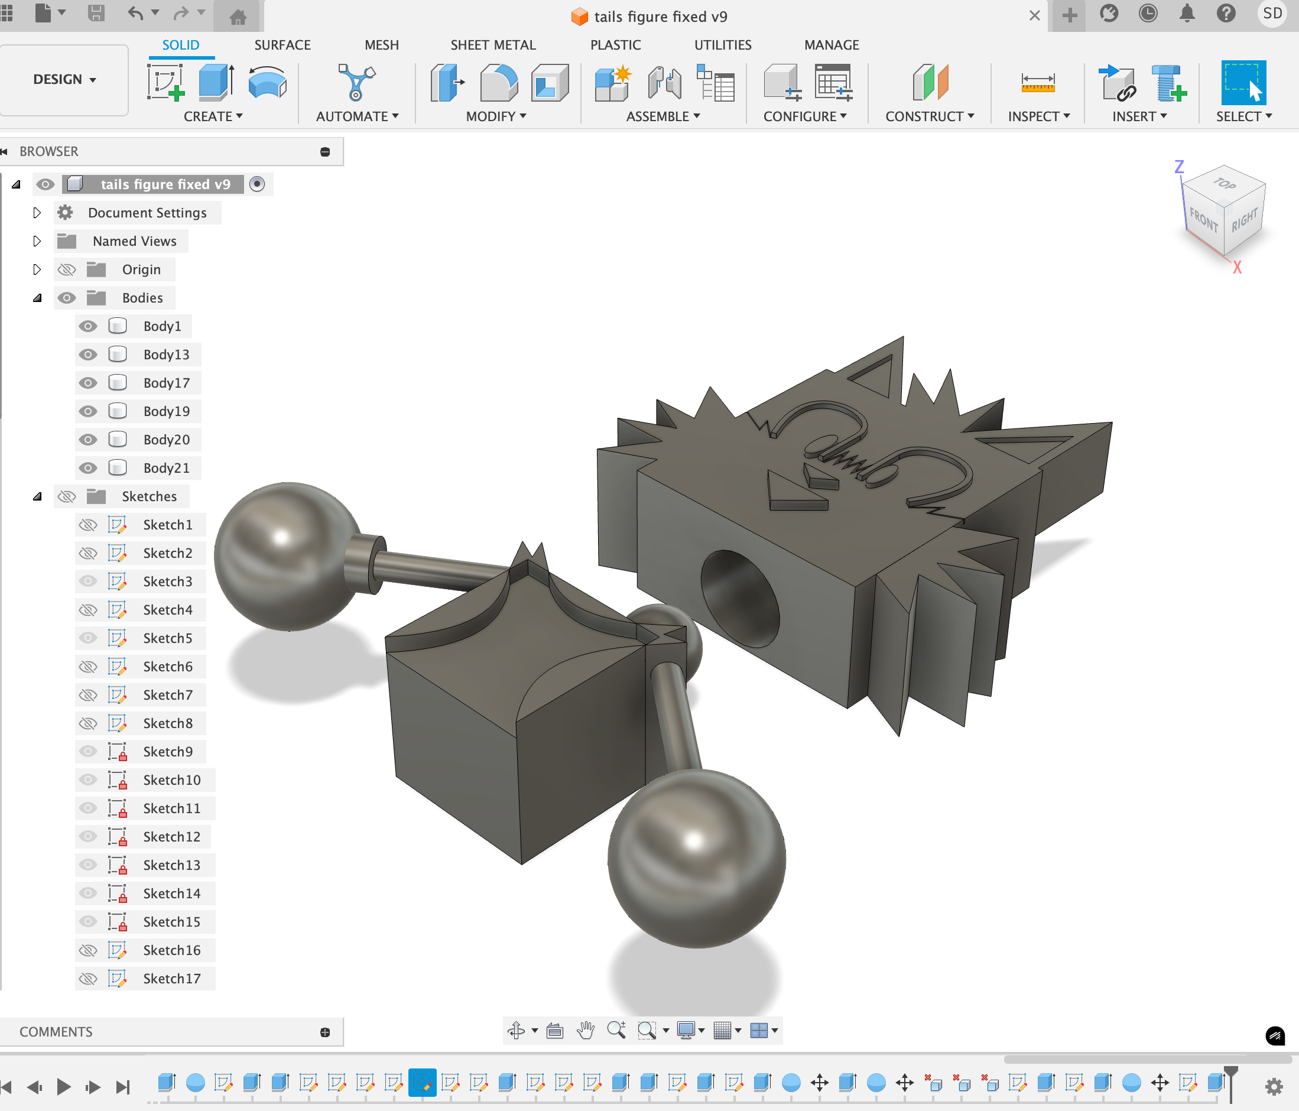Click the Measure tool icon
1299x1111 pixels.
tap(1038, 83)
